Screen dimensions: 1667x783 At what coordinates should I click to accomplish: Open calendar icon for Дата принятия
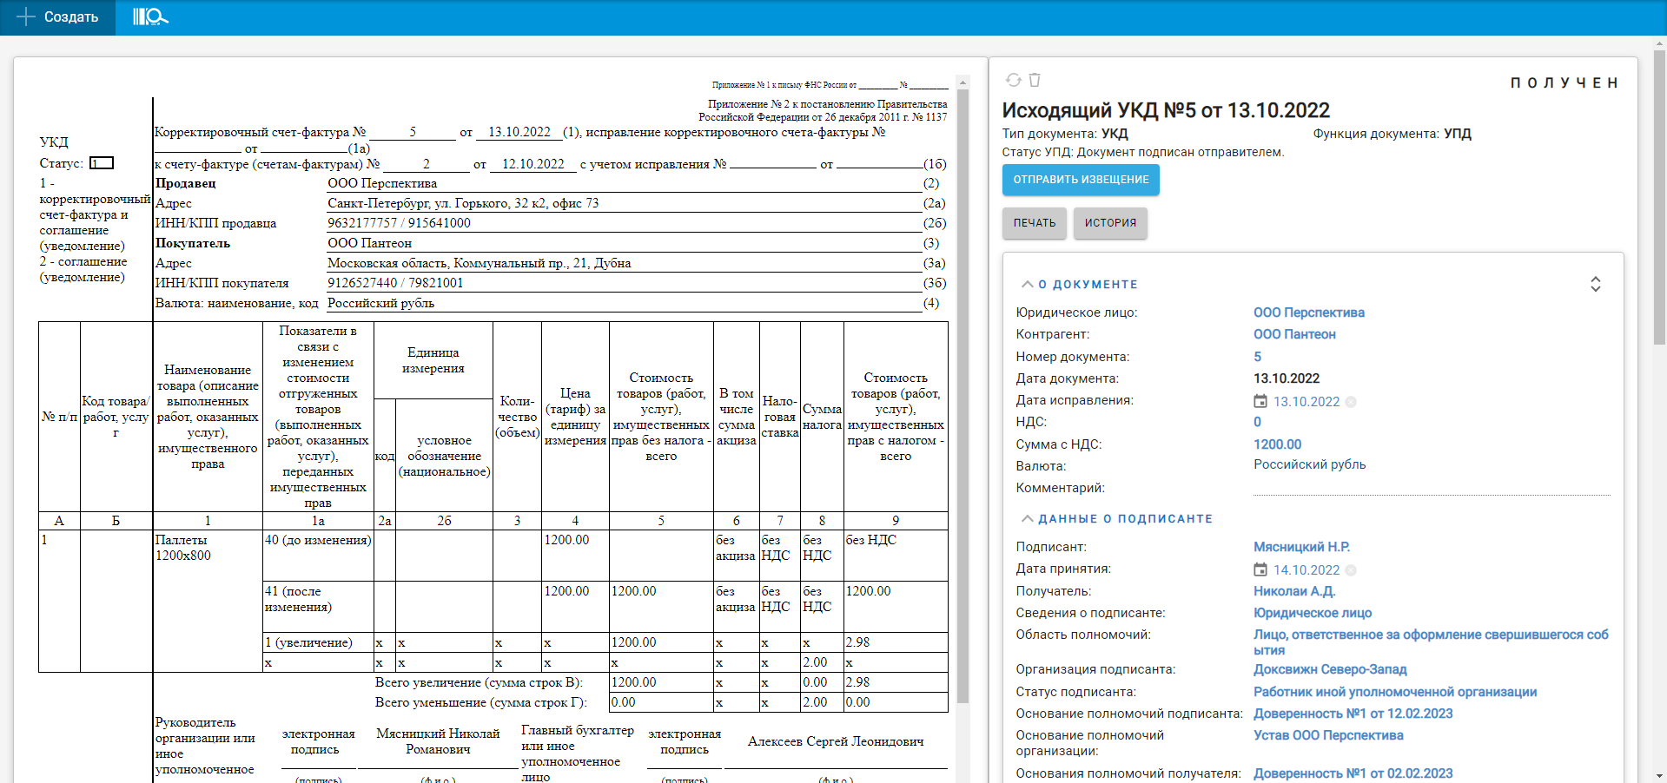tap(1260, 569)
